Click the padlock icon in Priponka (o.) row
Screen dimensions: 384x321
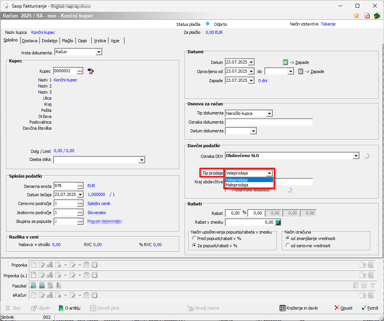coord(95,275)
